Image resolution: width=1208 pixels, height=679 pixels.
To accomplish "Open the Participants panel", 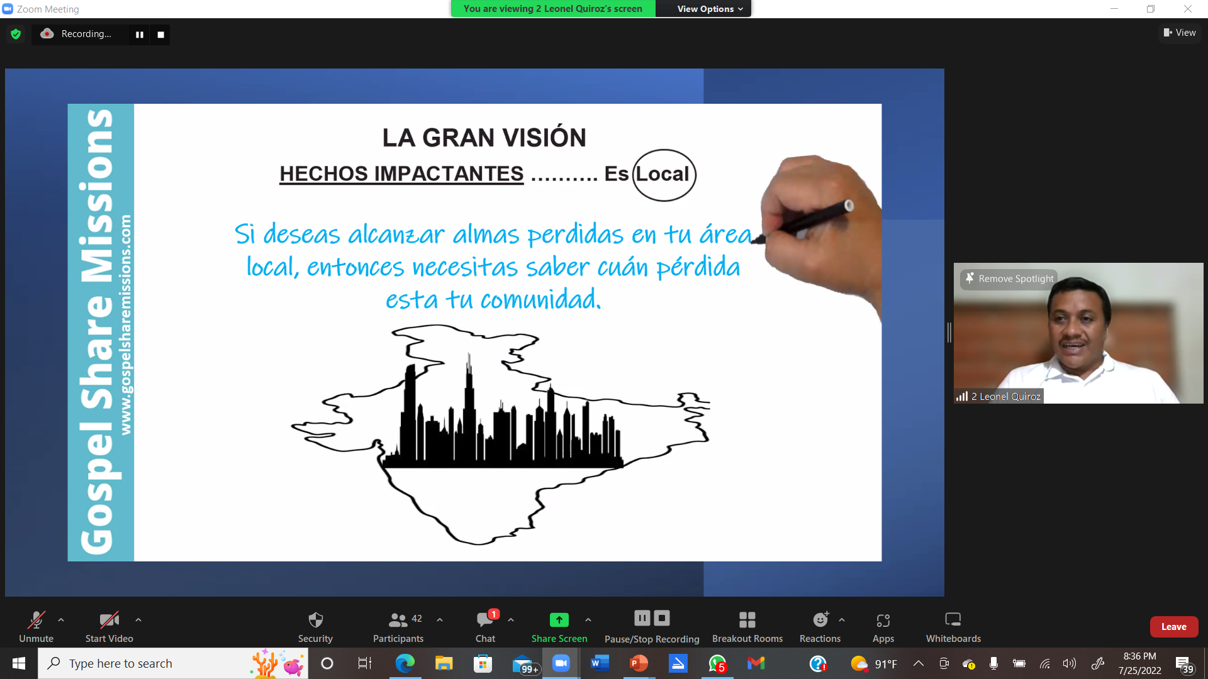I will coord(398,627).
